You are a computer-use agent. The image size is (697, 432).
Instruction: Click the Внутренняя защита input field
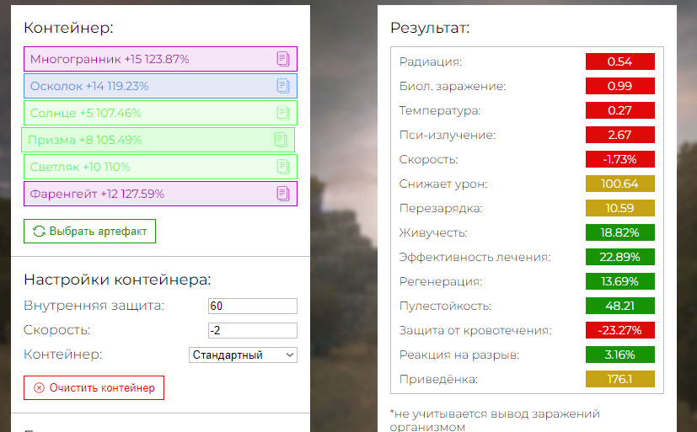[253, 306]
